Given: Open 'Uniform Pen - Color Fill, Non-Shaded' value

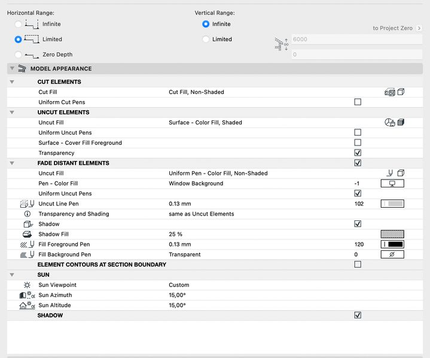Looking at the screenshot, I should click(218, 173).
